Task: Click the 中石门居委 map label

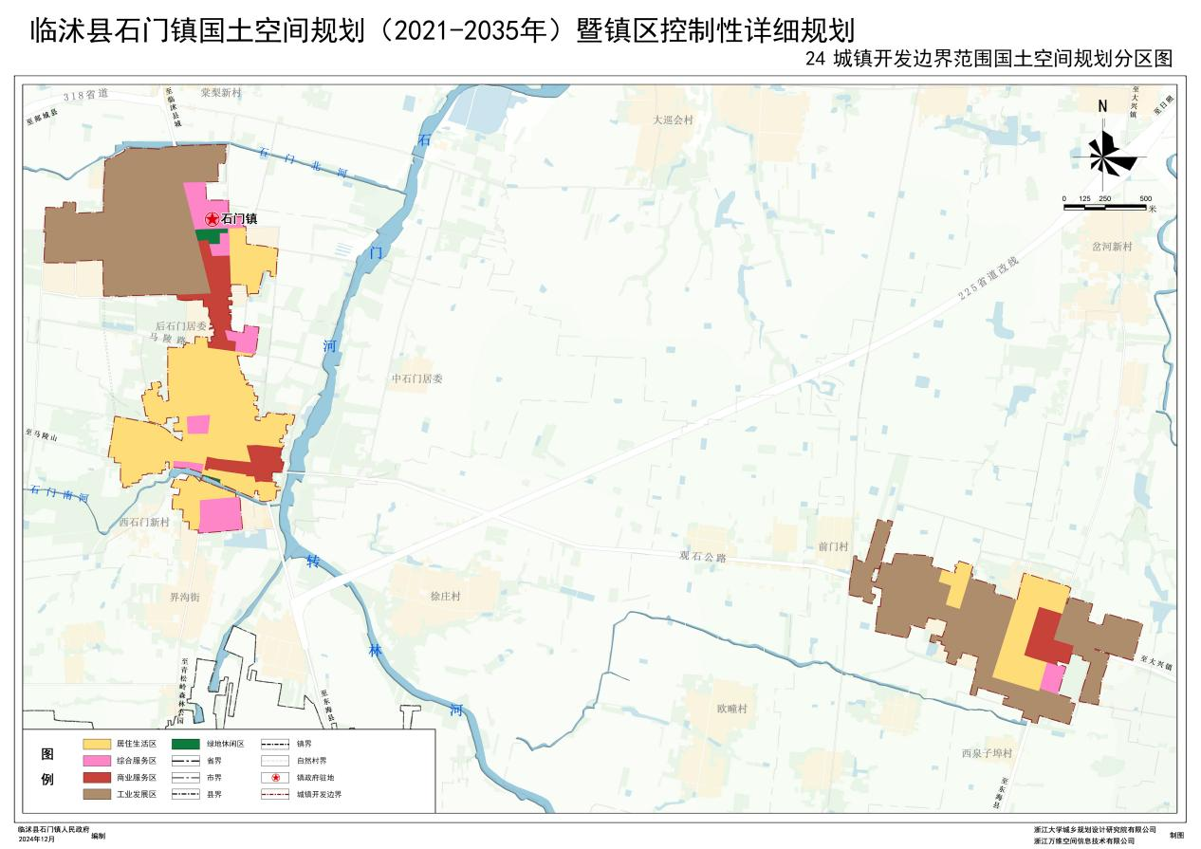Action: (416, 378)
